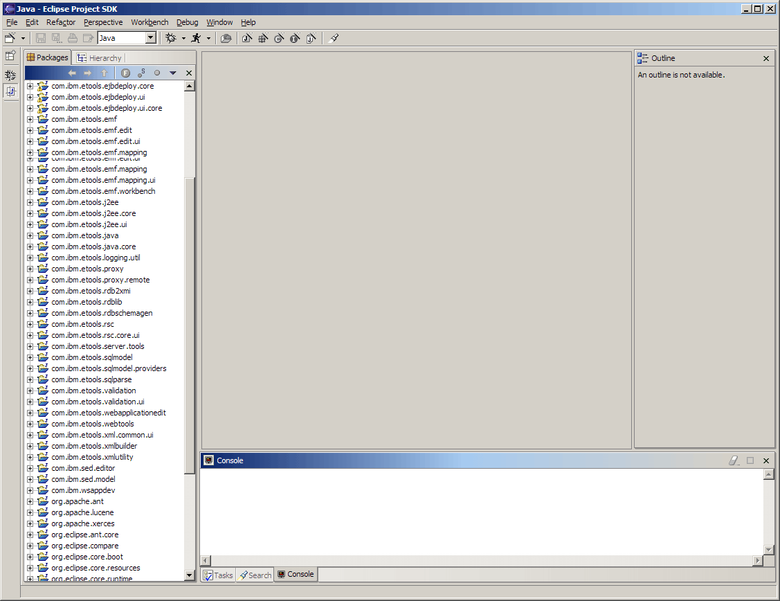
Task: Open the New wizard dropdown arrow
Action: (23, 38)
